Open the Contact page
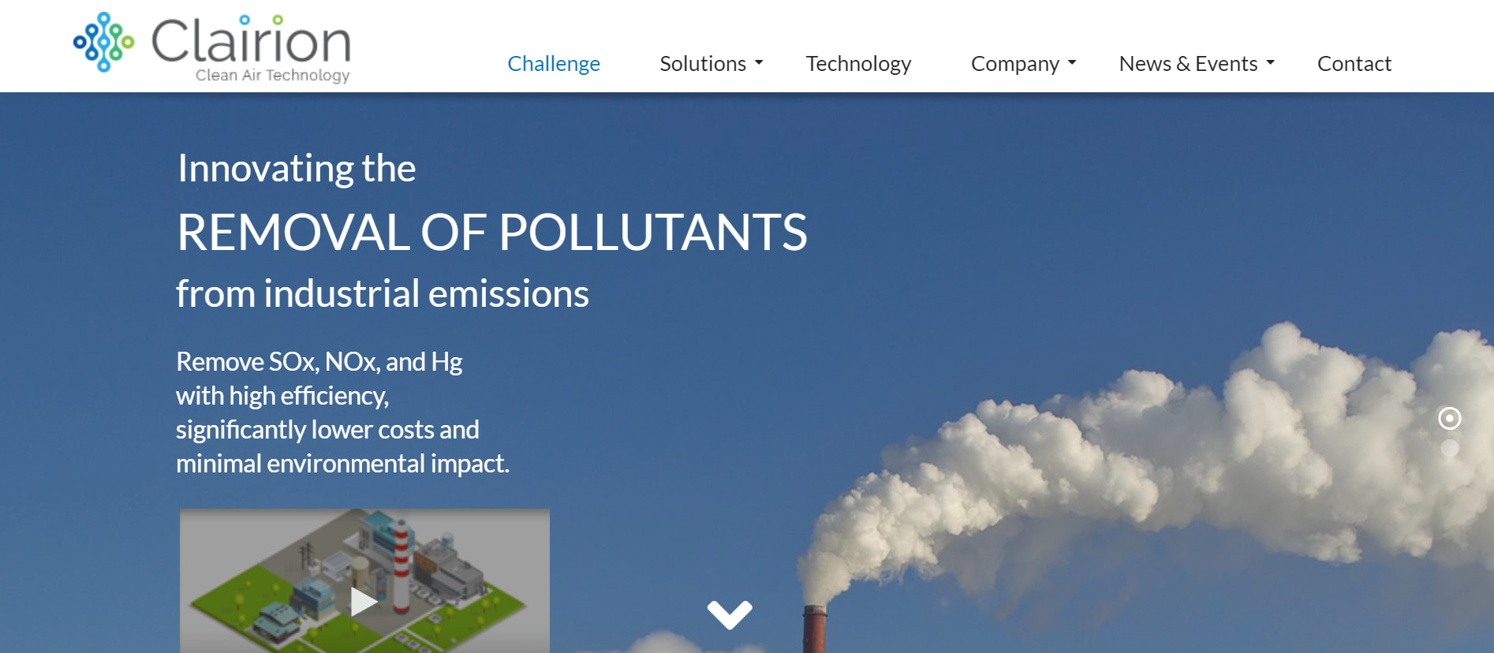The image size is (1494, 653). [x=1354, y=64]
